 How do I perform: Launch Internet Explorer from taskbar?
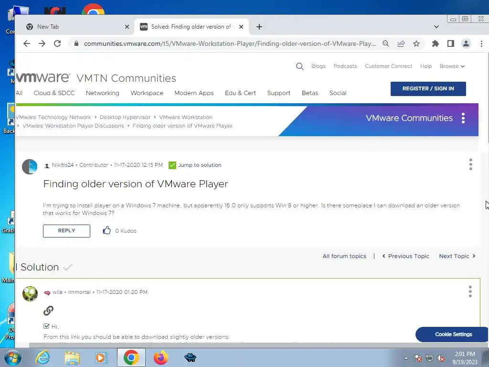(43, 357)
